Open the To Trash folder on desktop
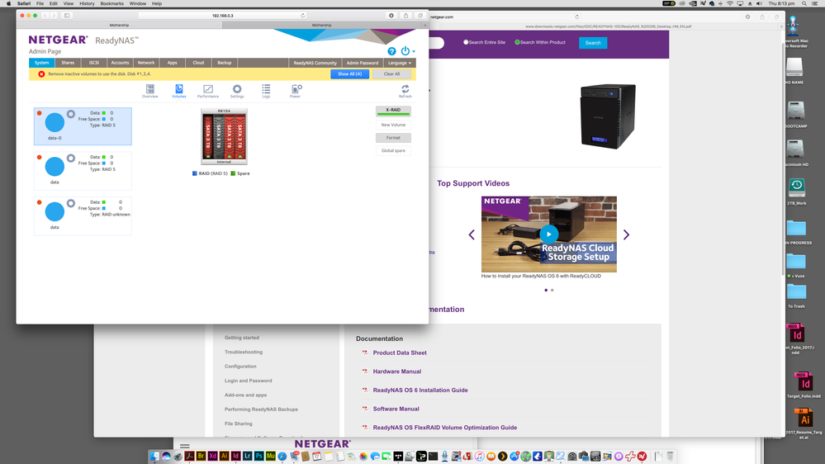This screenshot has width=825, height=464. 796,291
